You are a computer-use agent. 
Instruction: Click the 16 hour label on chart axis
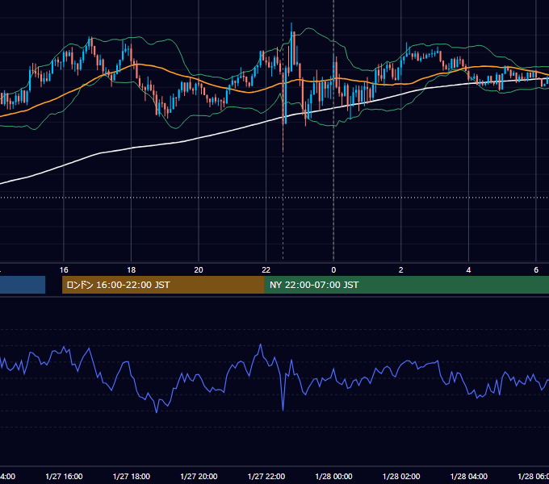(64, 270)
